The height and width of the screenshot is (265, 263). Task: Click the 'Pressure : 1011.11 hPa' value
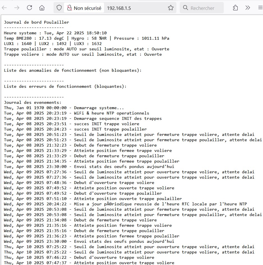pos(142,38)
